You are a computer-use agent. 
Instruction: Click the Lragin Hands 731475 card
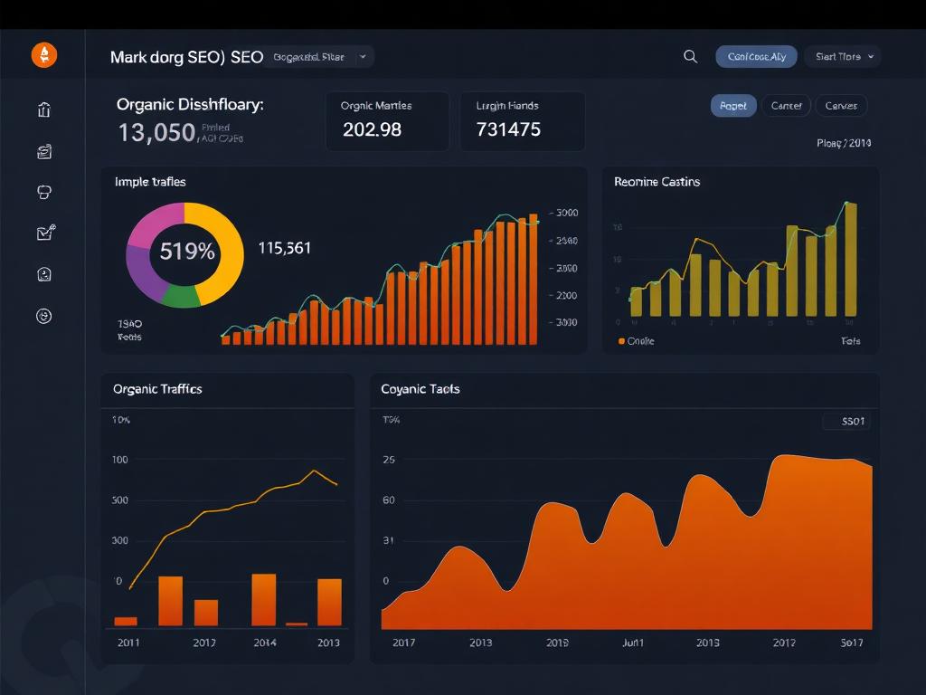522,121
